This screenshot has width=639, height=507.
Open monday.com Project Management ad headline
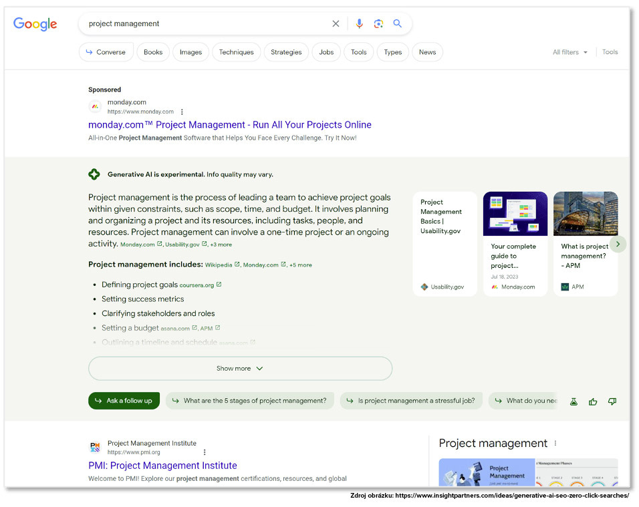coord(230,125)
